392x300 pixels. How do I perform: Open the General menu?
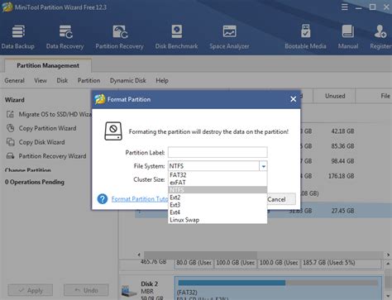click(x=14, y=81)
